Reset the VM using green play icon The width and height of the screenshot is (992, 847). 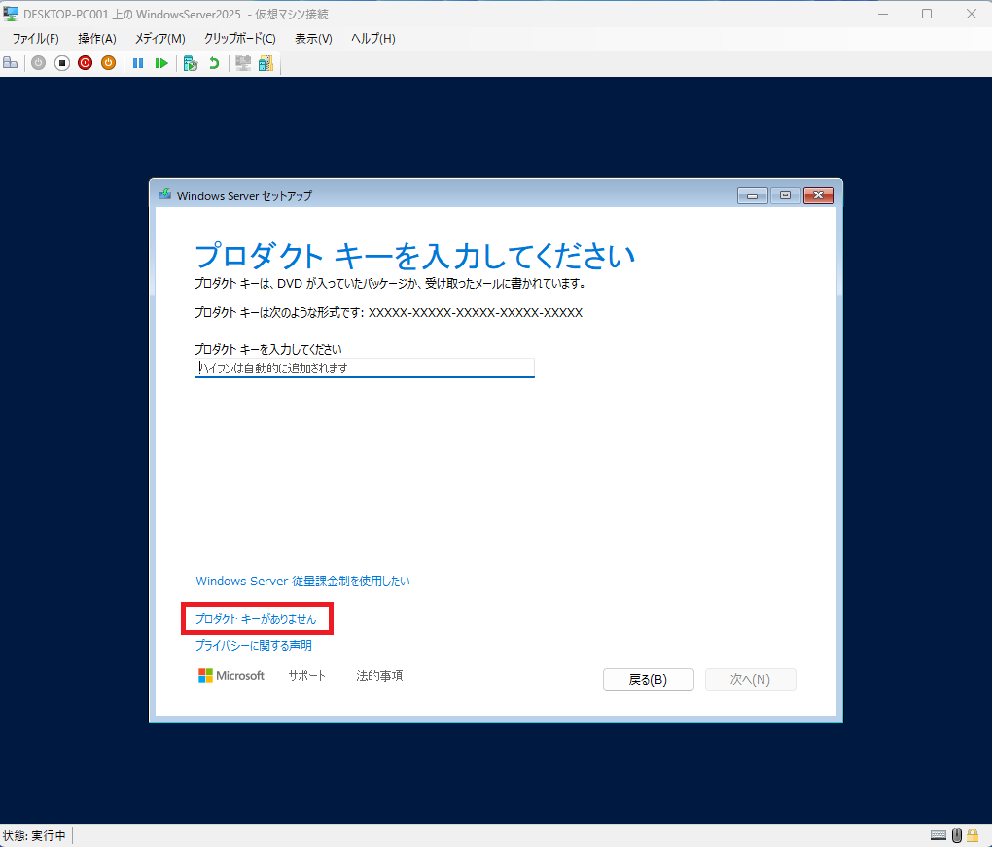(x=161, y=63)
